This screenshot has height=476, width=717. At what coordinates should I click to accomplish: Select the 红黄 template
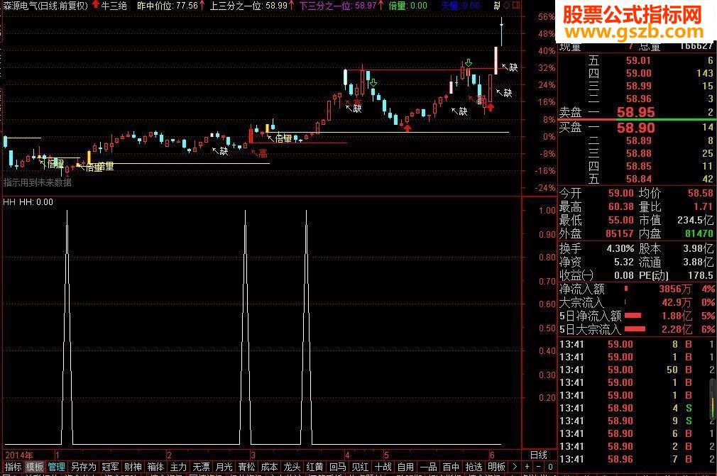pyautogui.click(x=314, y=467)
